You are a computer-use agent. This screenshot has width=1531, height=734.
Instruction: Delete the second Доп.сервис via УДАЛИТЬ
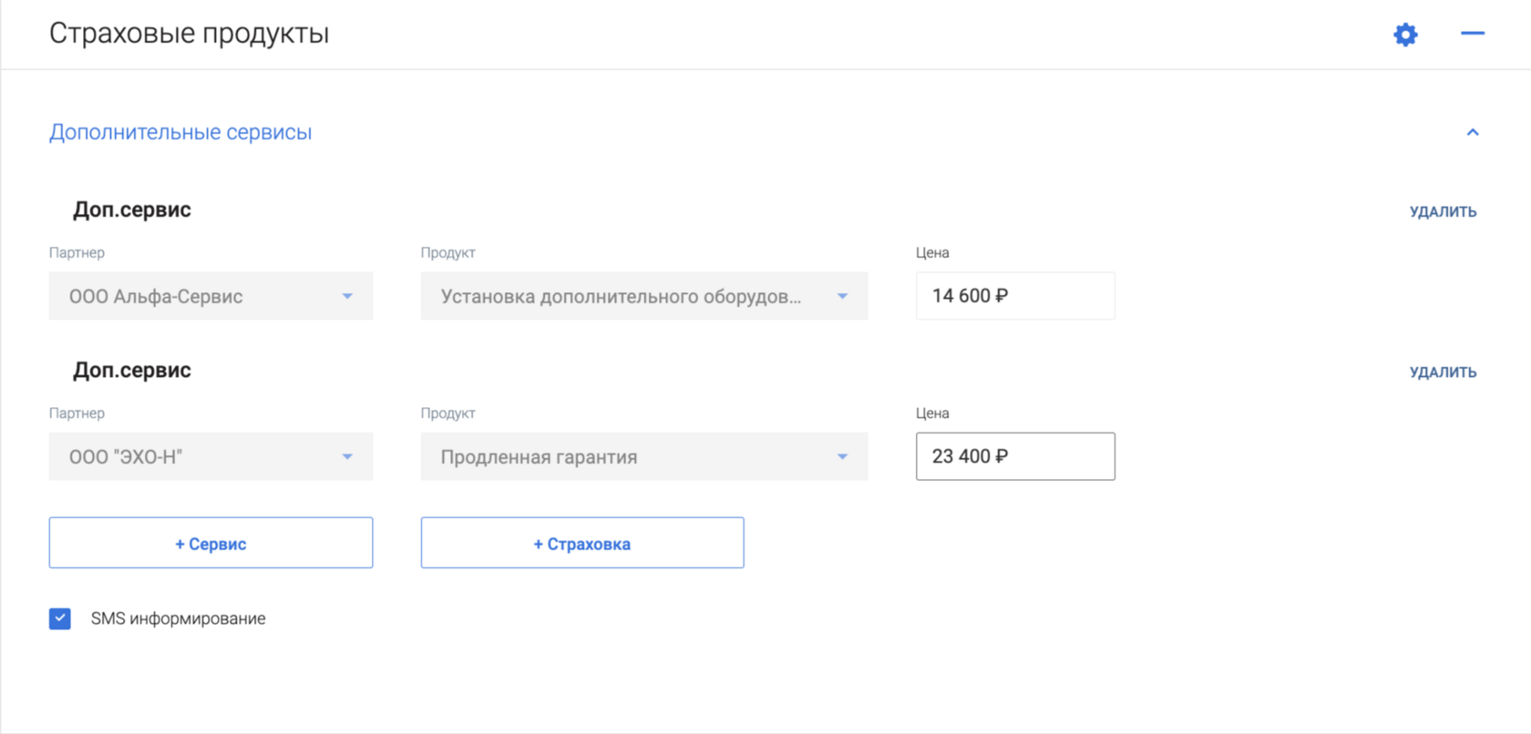click(1443, 372)
